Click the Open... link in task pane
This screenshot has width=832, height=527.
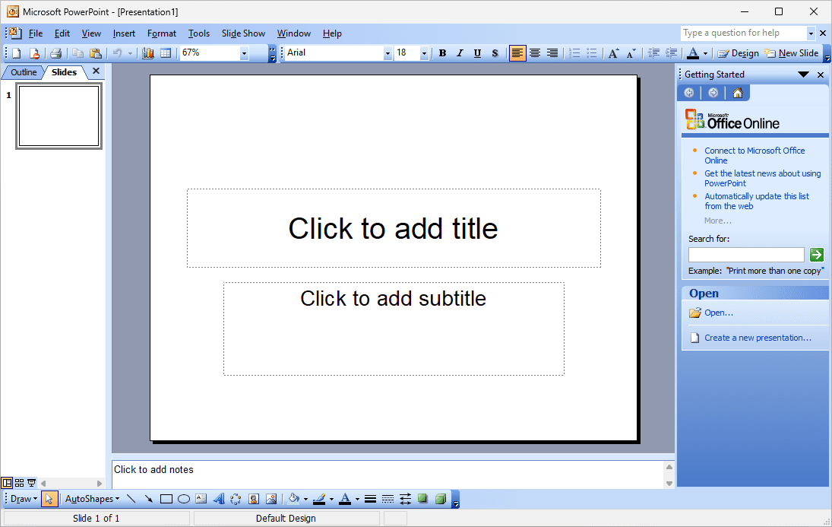719,313
